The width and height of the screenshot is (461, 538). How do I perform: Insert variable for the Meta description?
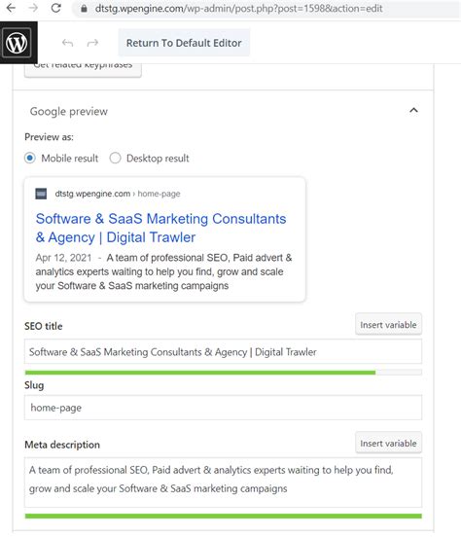click(388, 443)
